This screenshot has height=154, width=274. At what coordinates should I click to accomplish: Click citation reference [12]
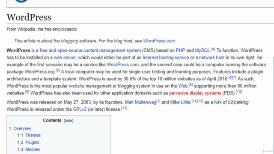[x=200, y=101]
